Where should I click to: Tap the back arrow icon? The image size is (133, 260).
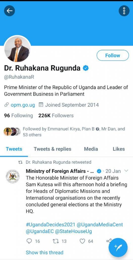[9, 11]
